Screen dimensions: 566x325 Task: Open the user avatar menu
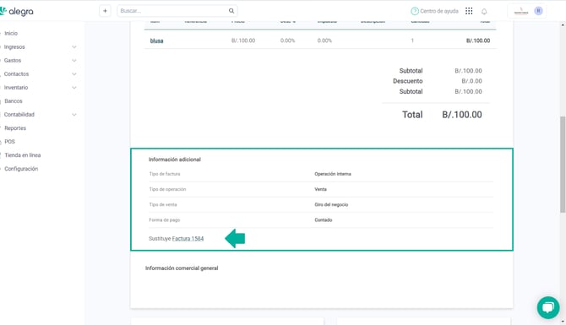(x=539, y=11)
